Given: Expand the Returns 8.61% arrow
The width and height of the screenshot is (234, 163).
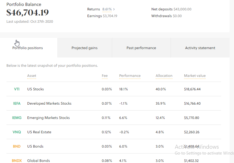Looking at the screenshot, I should [114, 9].
